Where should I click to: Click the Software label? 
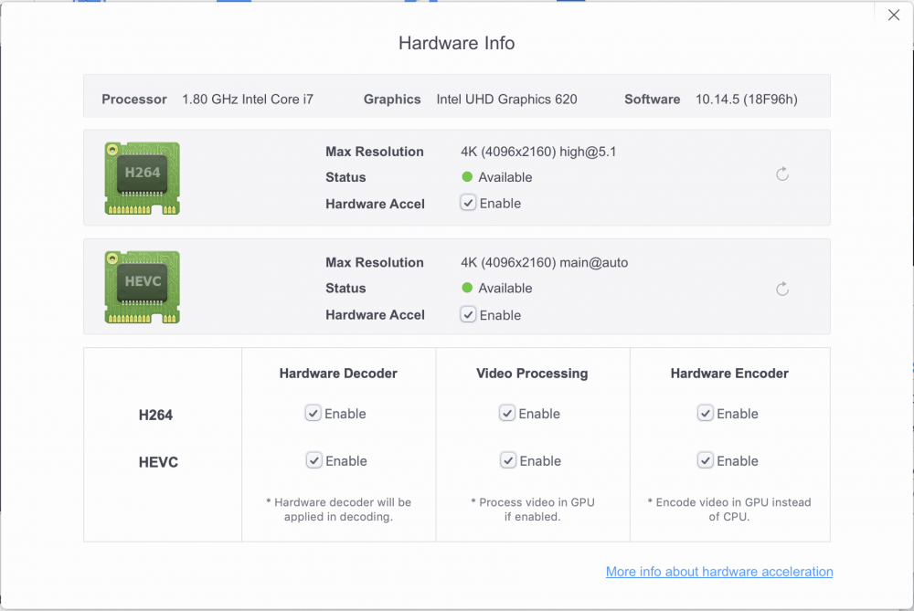[652, 99]
